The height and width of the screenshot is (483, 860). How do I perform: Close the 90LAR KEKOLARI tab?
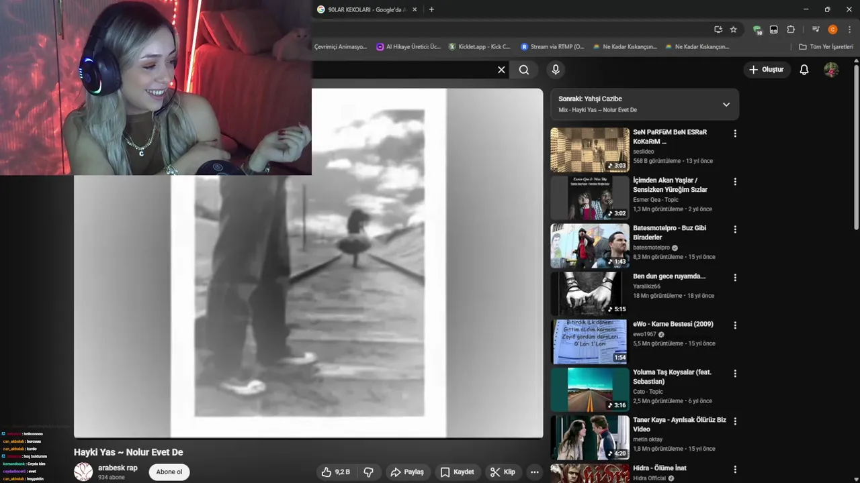click(415, 9)
